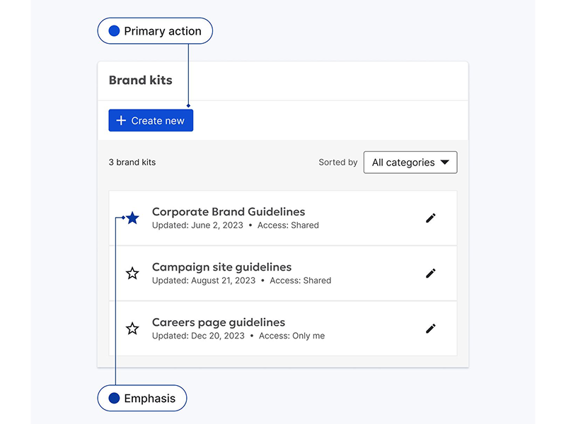
Task: Unfavorite Corporate Brand Guidelines by clicking its star
Action: 132,218
